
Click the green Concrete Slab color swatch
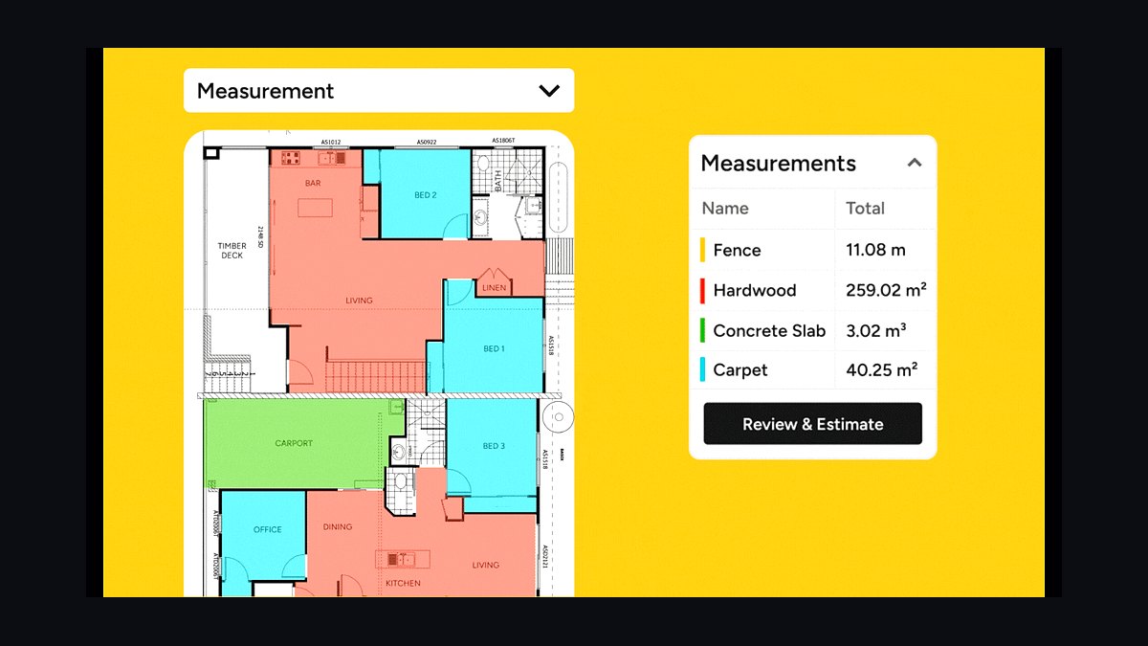(703, 330)
